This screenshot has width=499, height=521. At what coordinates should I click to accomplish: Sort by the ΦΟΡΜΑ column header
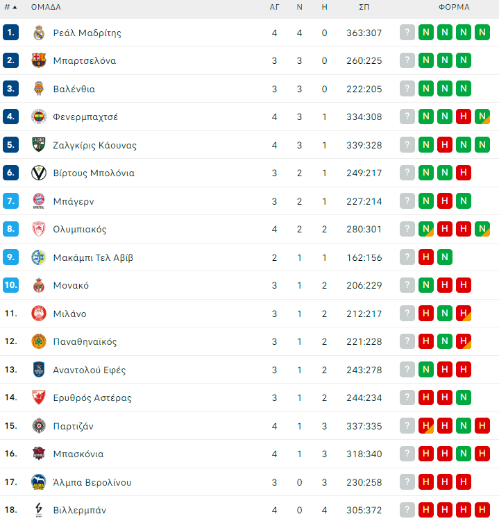tap(454, 8)
